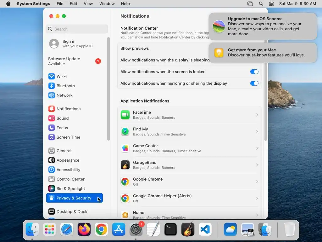Image resolution: width=322 pixels, height=242 pixels.
Task: Open Terminal from the Dock
Action: (171, 229)
